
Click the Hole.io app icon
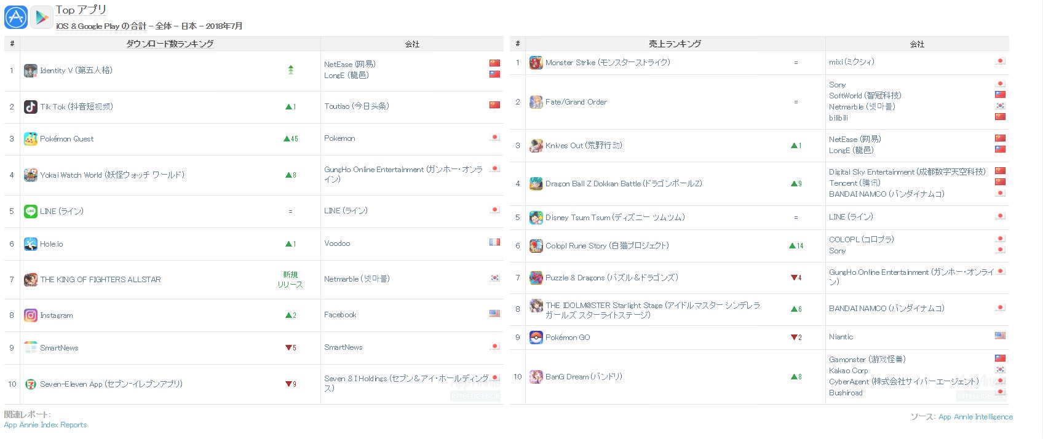pos(31,244)
